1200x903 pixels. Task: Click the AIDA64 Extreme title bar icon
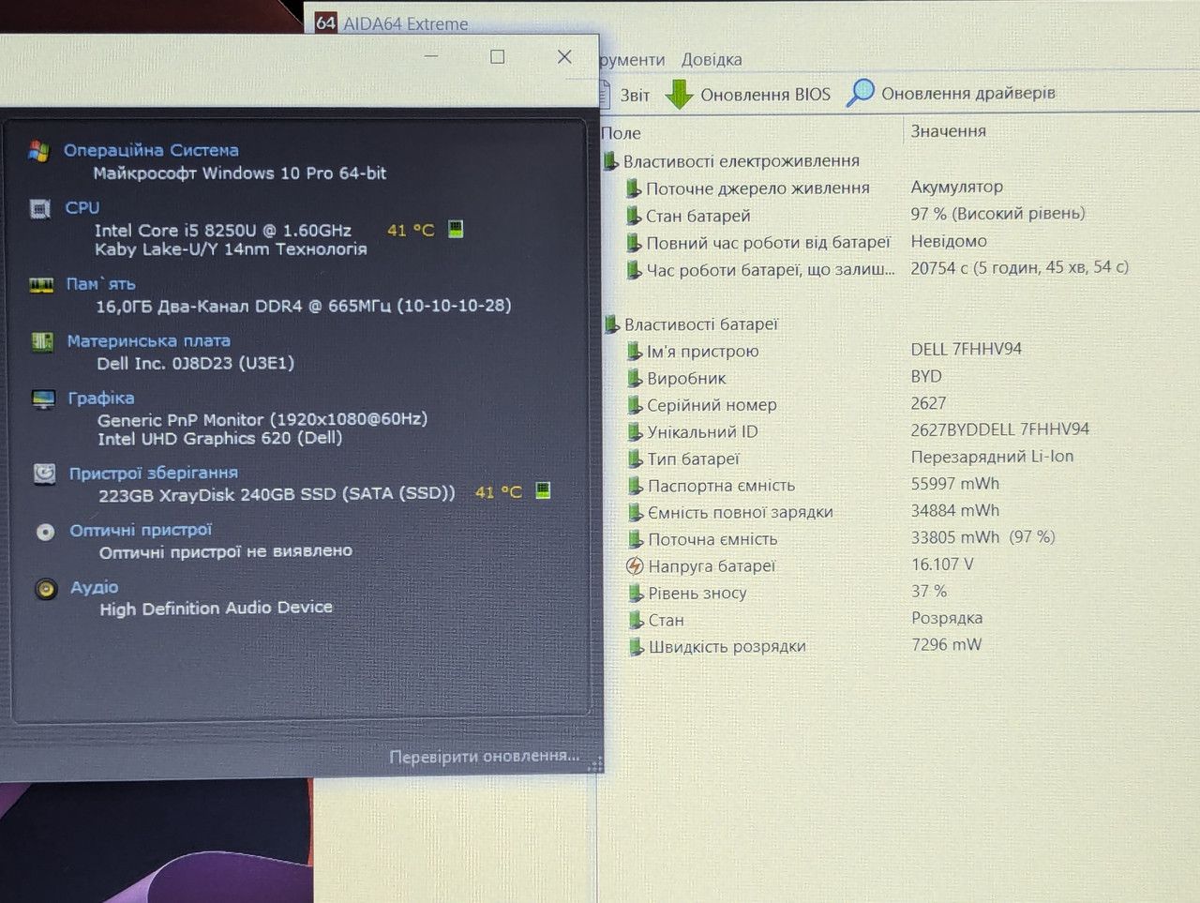(325, 23)
